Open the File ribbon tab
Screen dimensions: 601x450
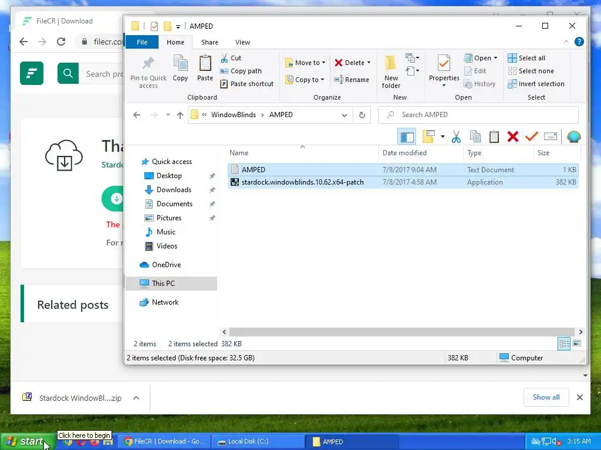(x=142, y=42)
